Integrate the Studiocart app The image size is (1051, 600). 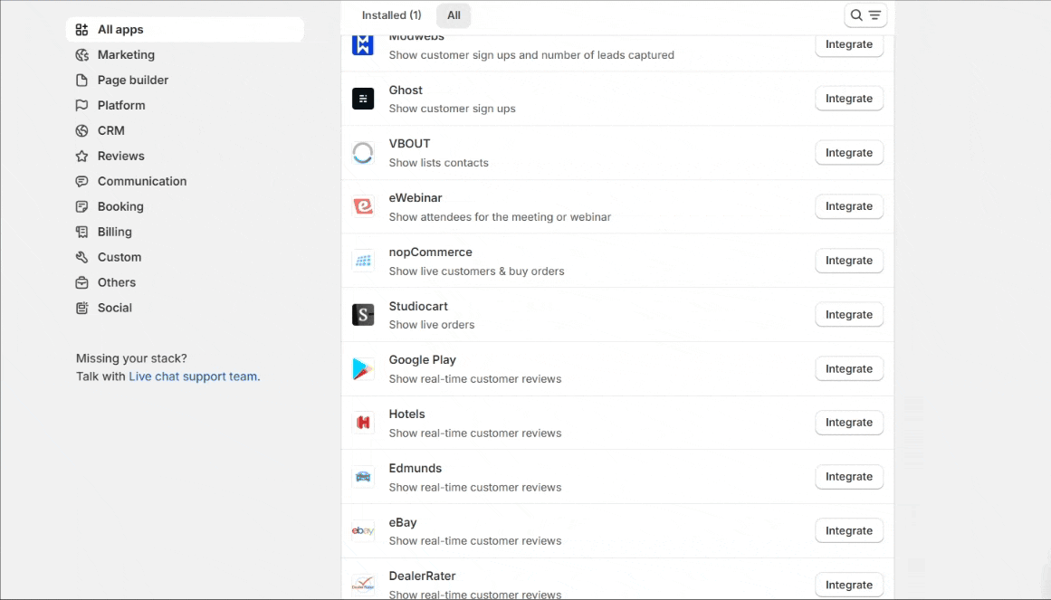point(848,314)
